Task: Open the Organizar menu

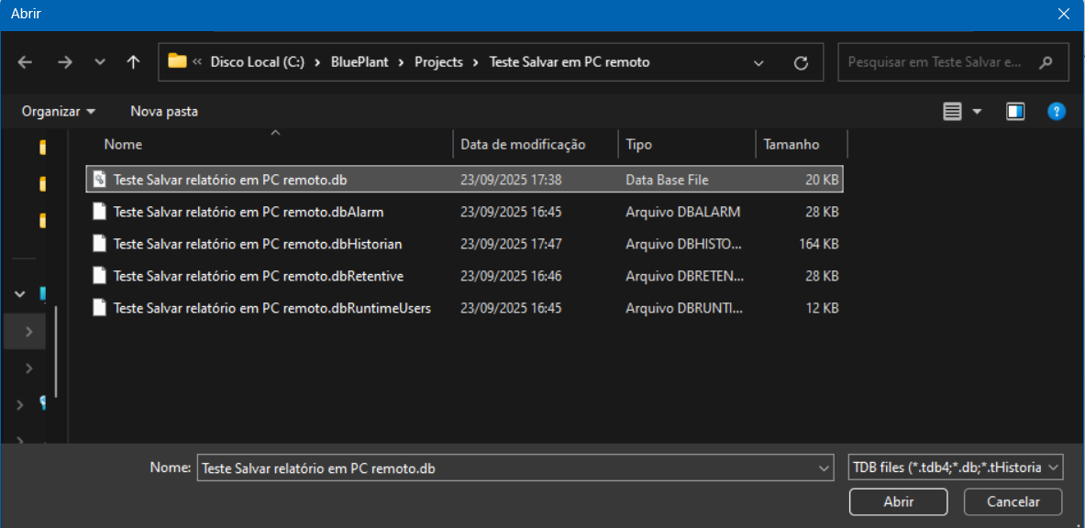Action: coord(59,111)
